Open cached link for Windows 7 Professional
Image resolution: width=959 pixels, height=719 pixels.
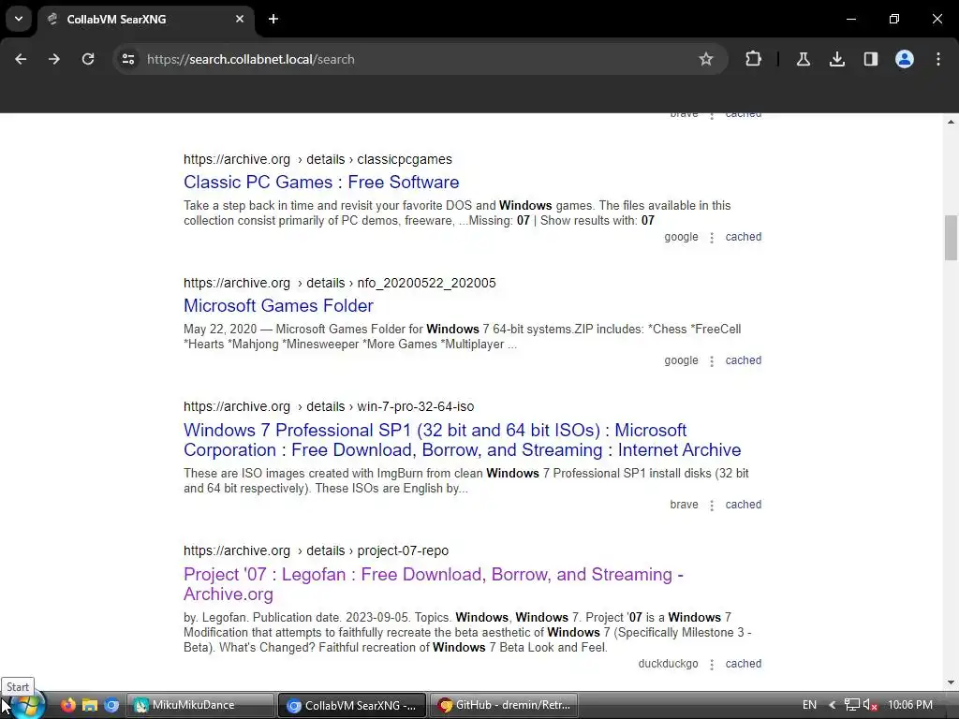tap(743, 505)
